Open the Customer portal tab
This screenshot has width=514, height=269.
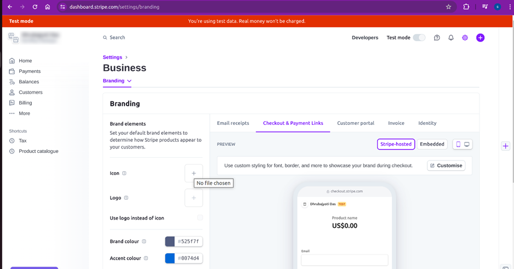coord(355,123)
